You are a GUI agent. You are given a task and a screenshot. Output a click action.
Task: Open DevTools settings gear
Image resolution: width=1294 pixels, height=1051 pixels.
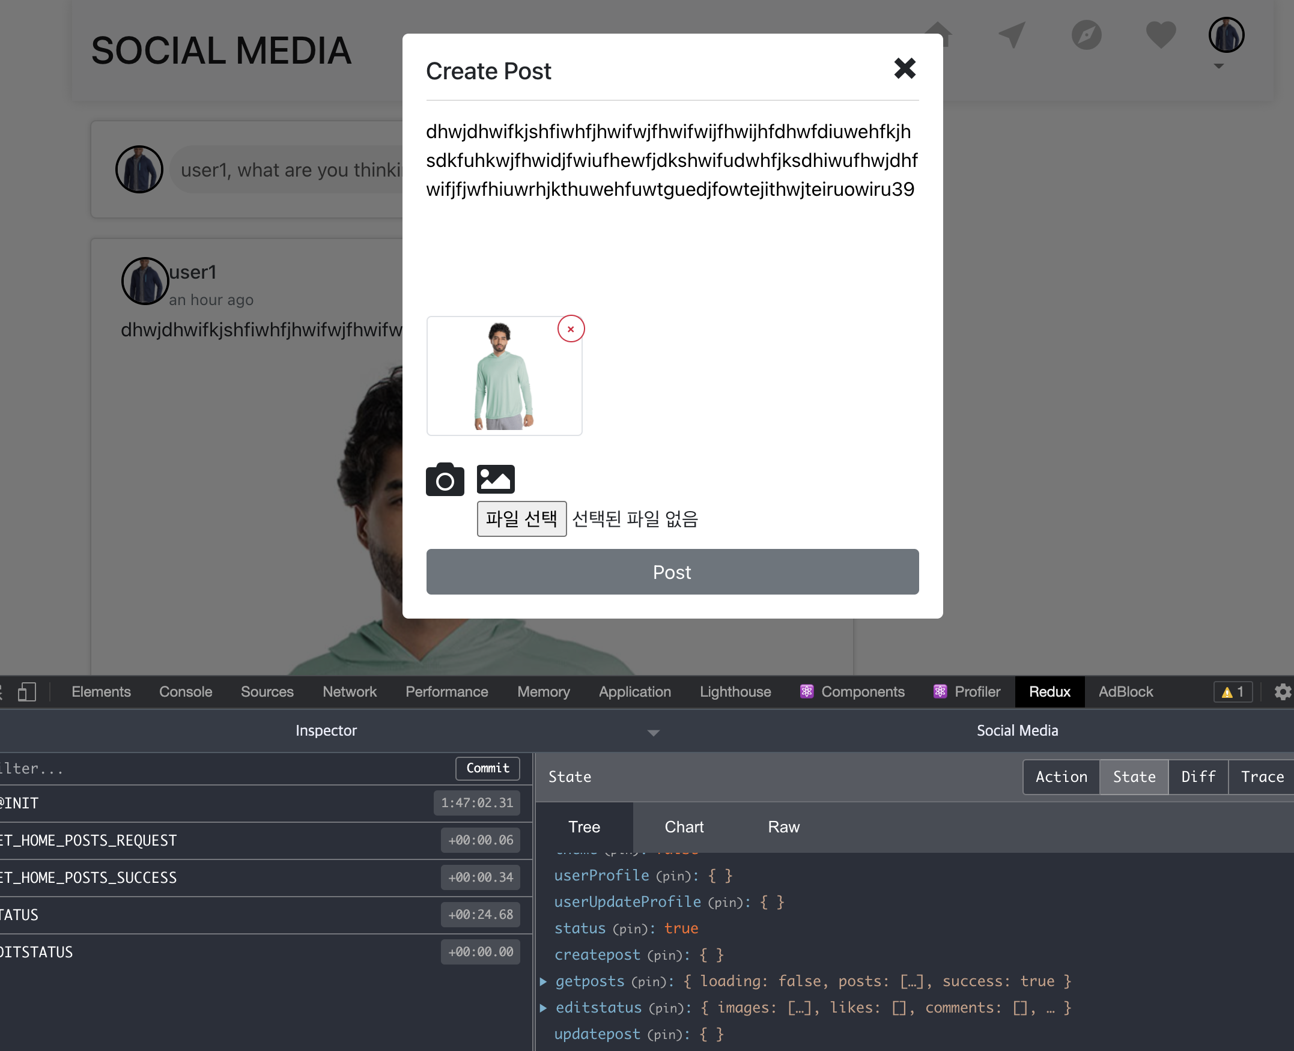1283,692
